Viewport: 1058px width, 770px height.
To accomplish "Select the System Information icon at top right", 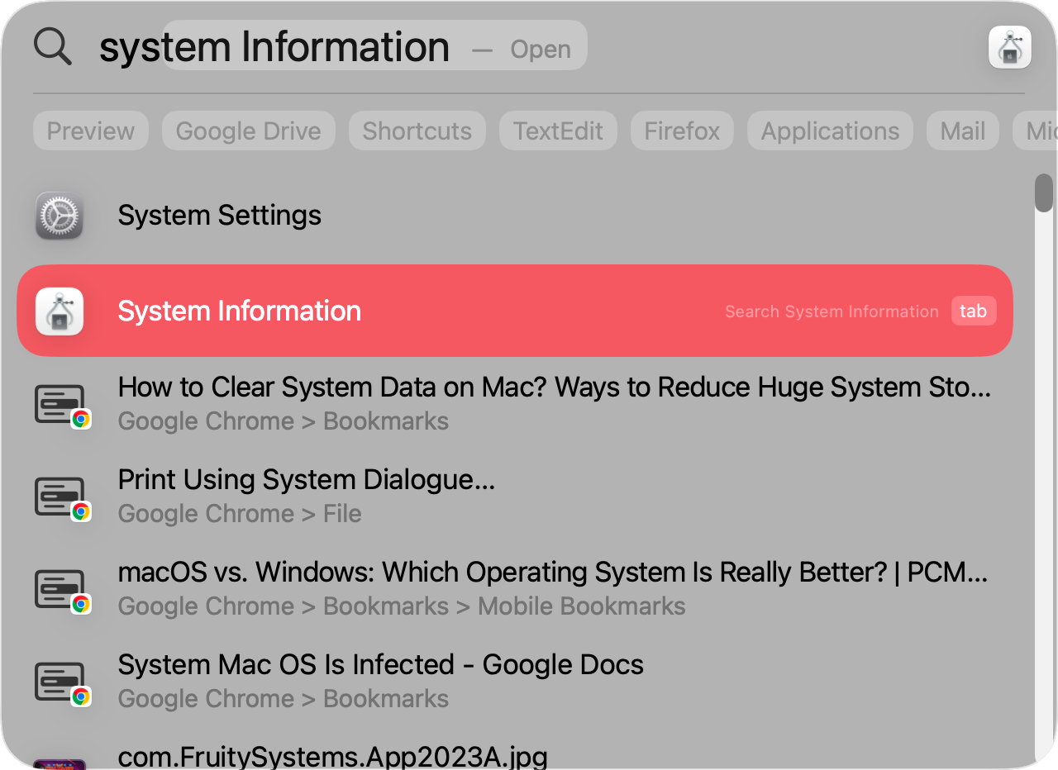I will [x=1010, y=47].
